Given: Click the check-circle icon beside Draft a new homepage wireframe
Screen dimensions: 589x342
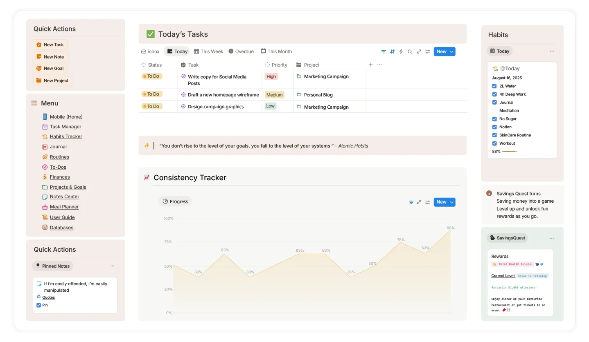Looking at the screenshot, I should [x=183, y=94].
